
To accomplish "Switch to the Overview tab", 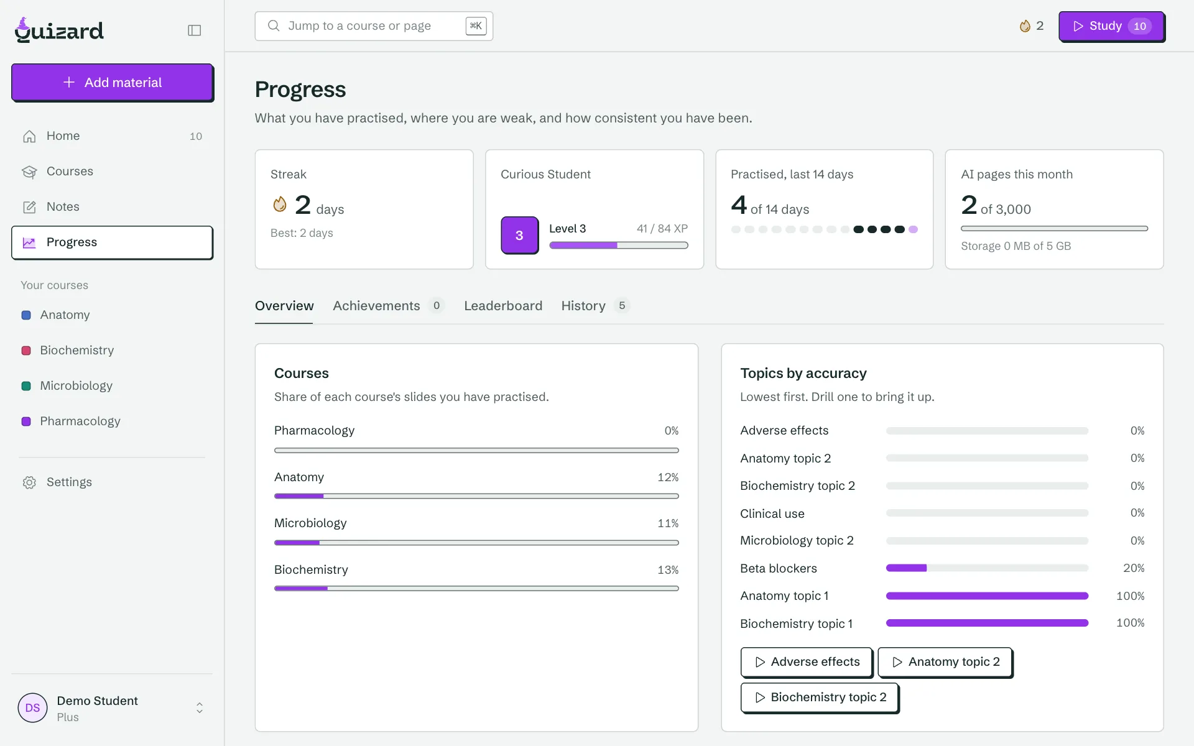I will [284, 306].
